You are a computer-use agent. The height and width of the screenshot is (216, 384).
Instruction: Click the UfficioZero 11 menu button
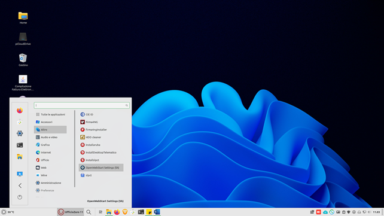click(71, 212)
